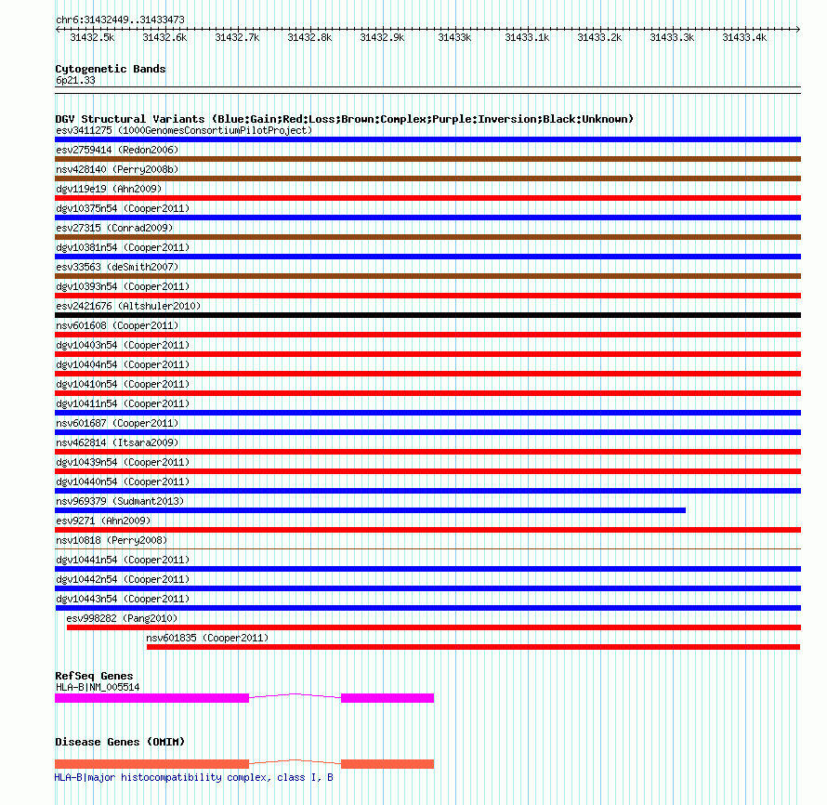Select the esv998282 (Pang2010) label
This screenshot has height=805, width=827.
coord(122,618)
